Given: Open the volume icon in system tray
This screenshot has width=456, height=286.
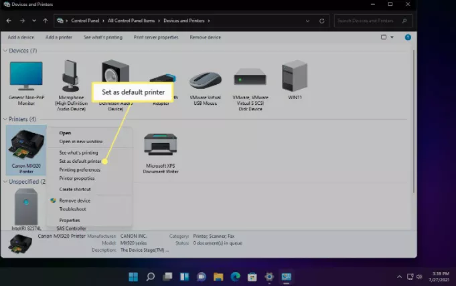Looking at the screenshot, I should (x=419, y=277).
